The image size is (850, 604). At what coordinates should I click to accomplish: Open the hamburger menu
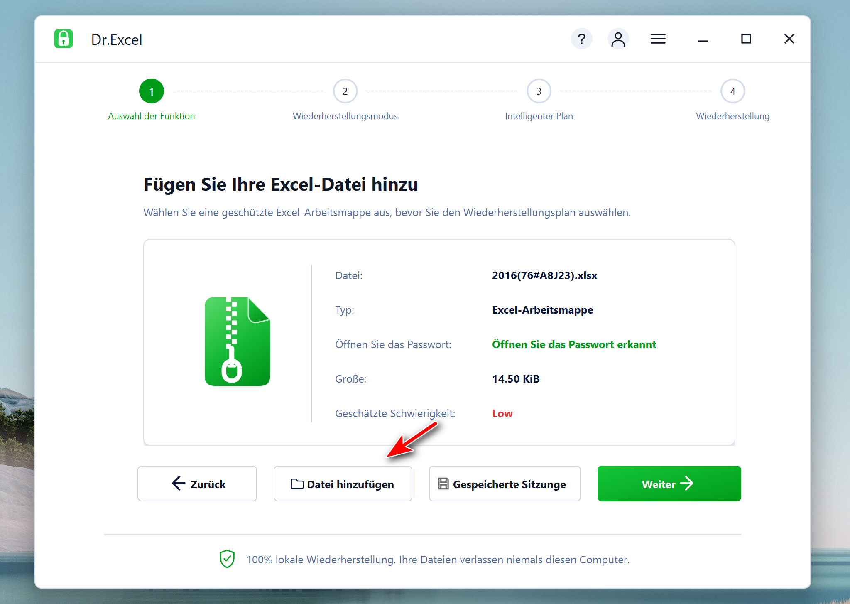tap(658, 39)
